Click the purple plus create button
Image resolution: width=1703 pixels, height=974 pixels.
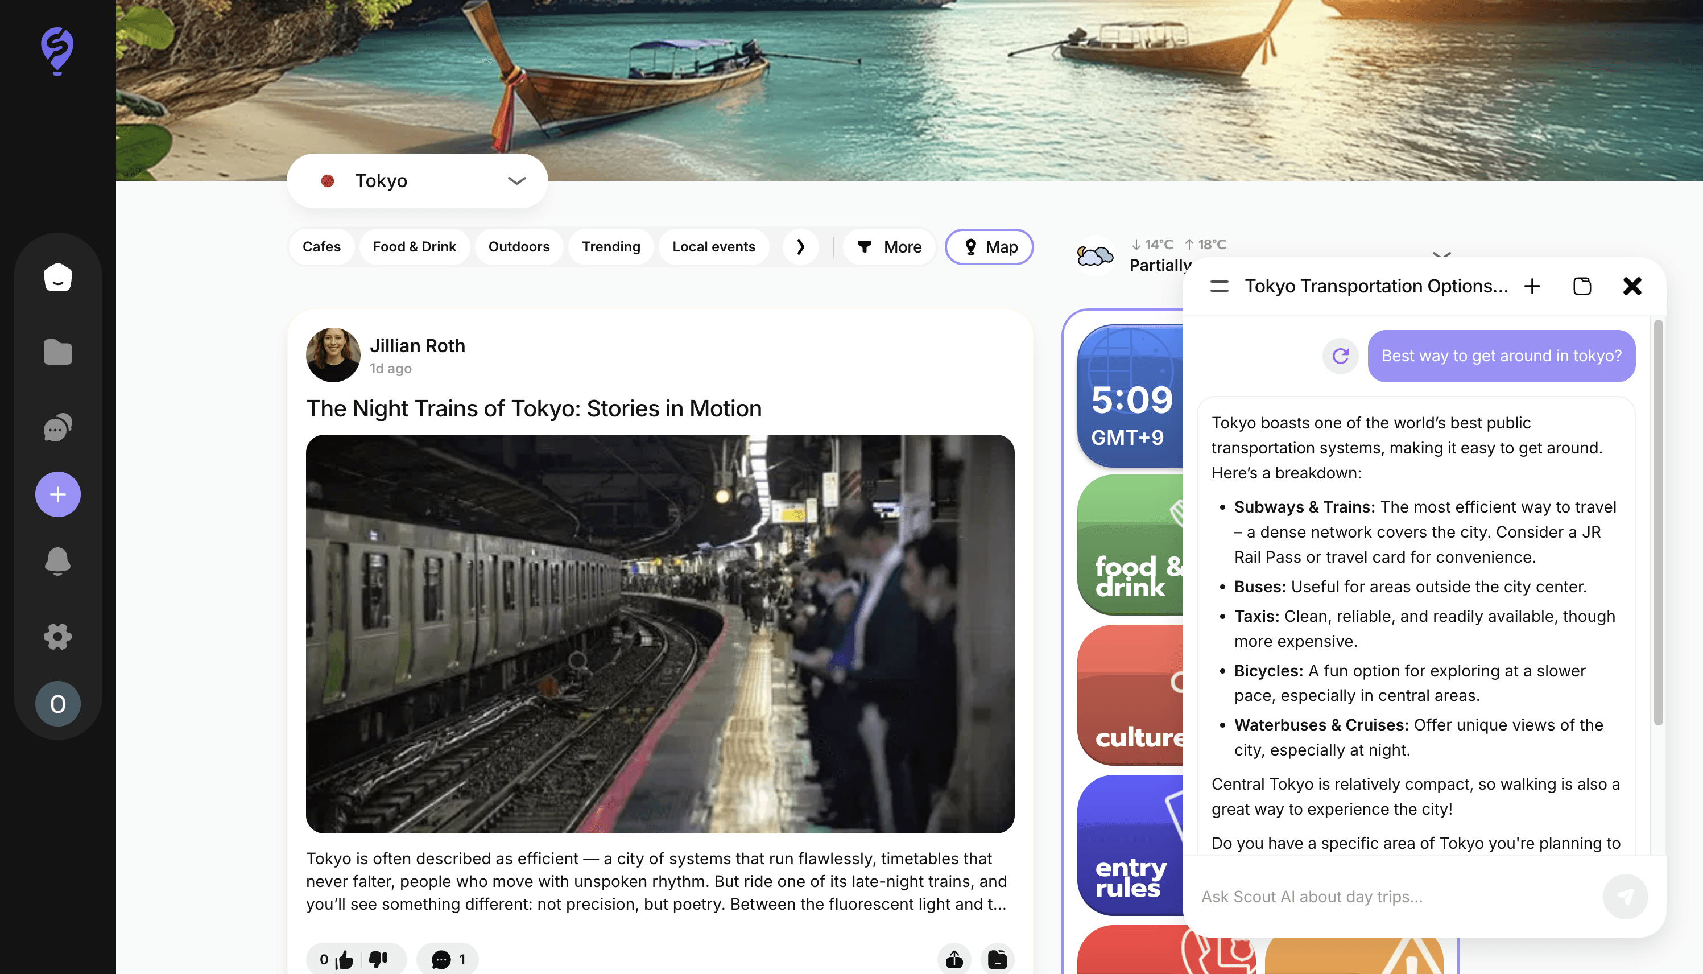[x=57, y=494]
